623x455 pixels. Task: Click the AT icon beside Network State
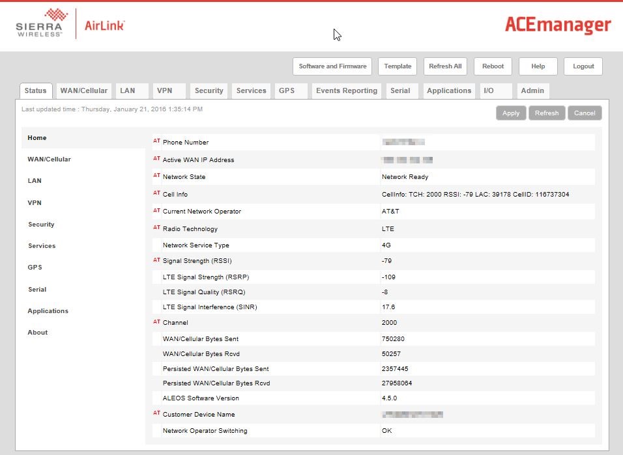tap(156, 176)
